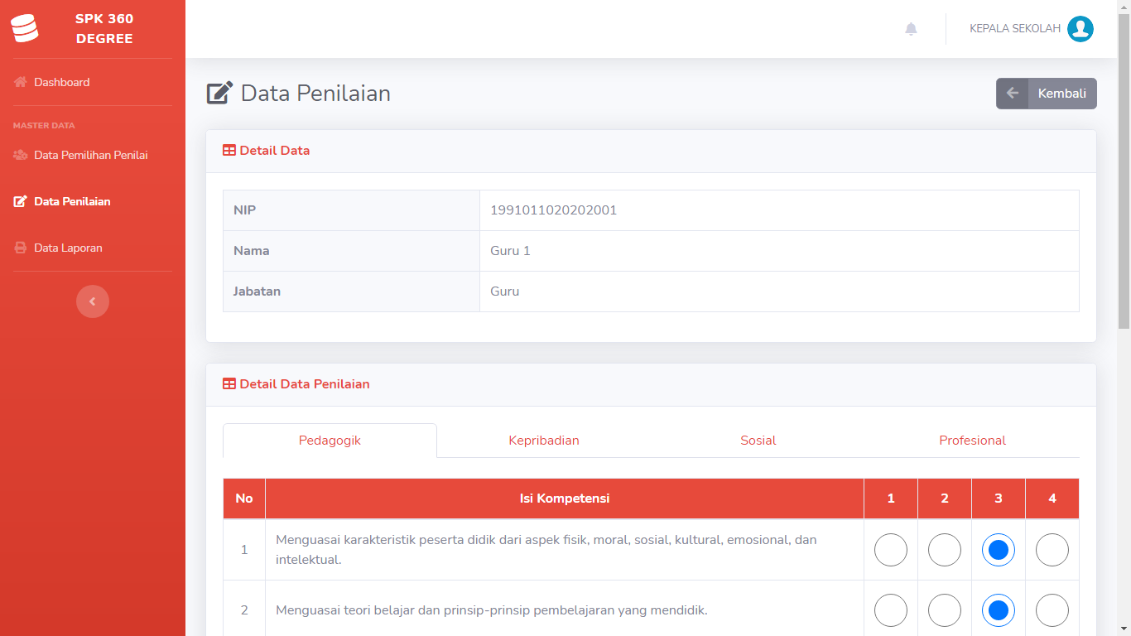The height and width of the screenshot is (636, 1131).
Task: Click the Data Laporan printer icon
Action: pyautogui.click(x=21, y=248)
